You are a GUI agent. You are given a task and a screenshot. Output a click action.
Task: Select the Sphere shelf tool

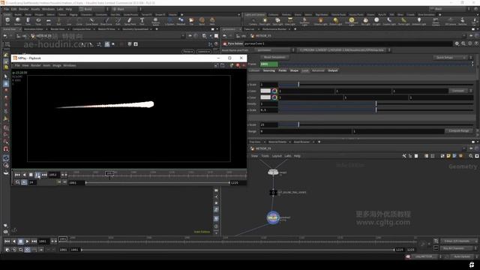pos(18,21)
